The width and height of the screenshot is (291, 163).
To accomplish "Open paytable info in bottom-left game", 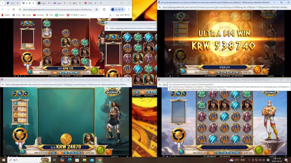I will pyautogui.click(x=23, y=152).
